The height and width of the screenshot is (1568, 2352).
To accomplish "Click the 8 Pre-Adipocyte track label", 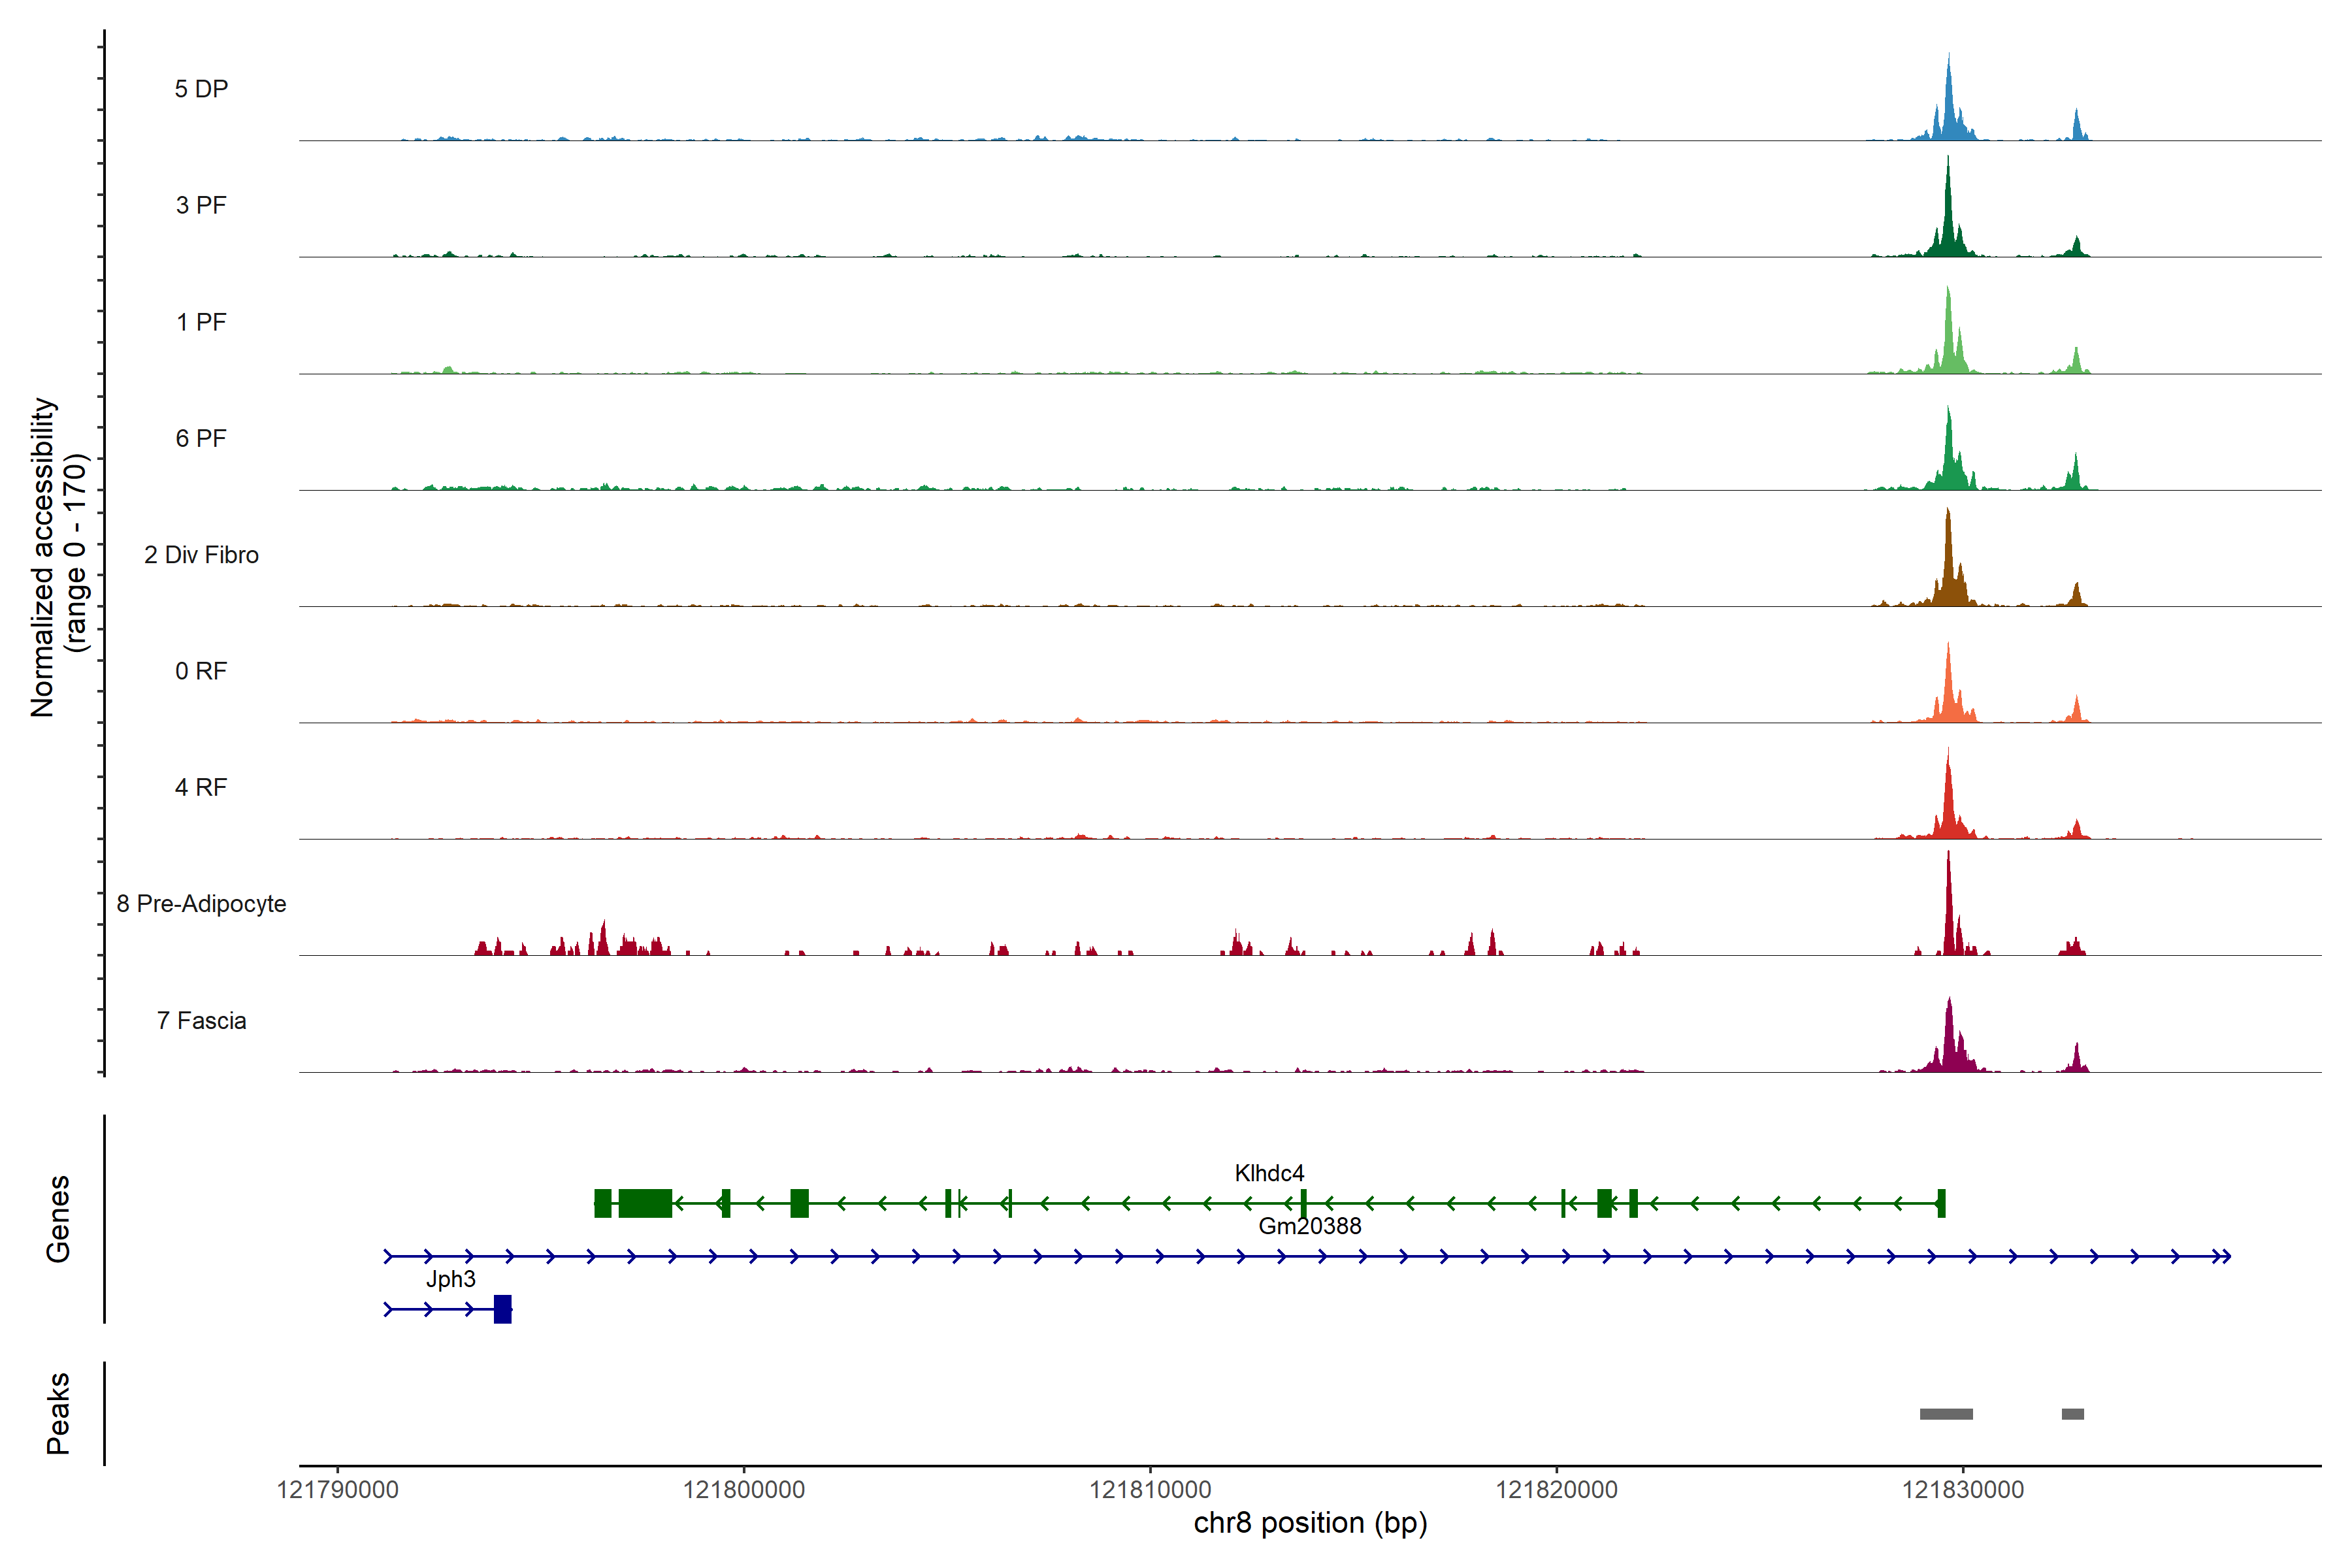I will (x=201, y=904).
